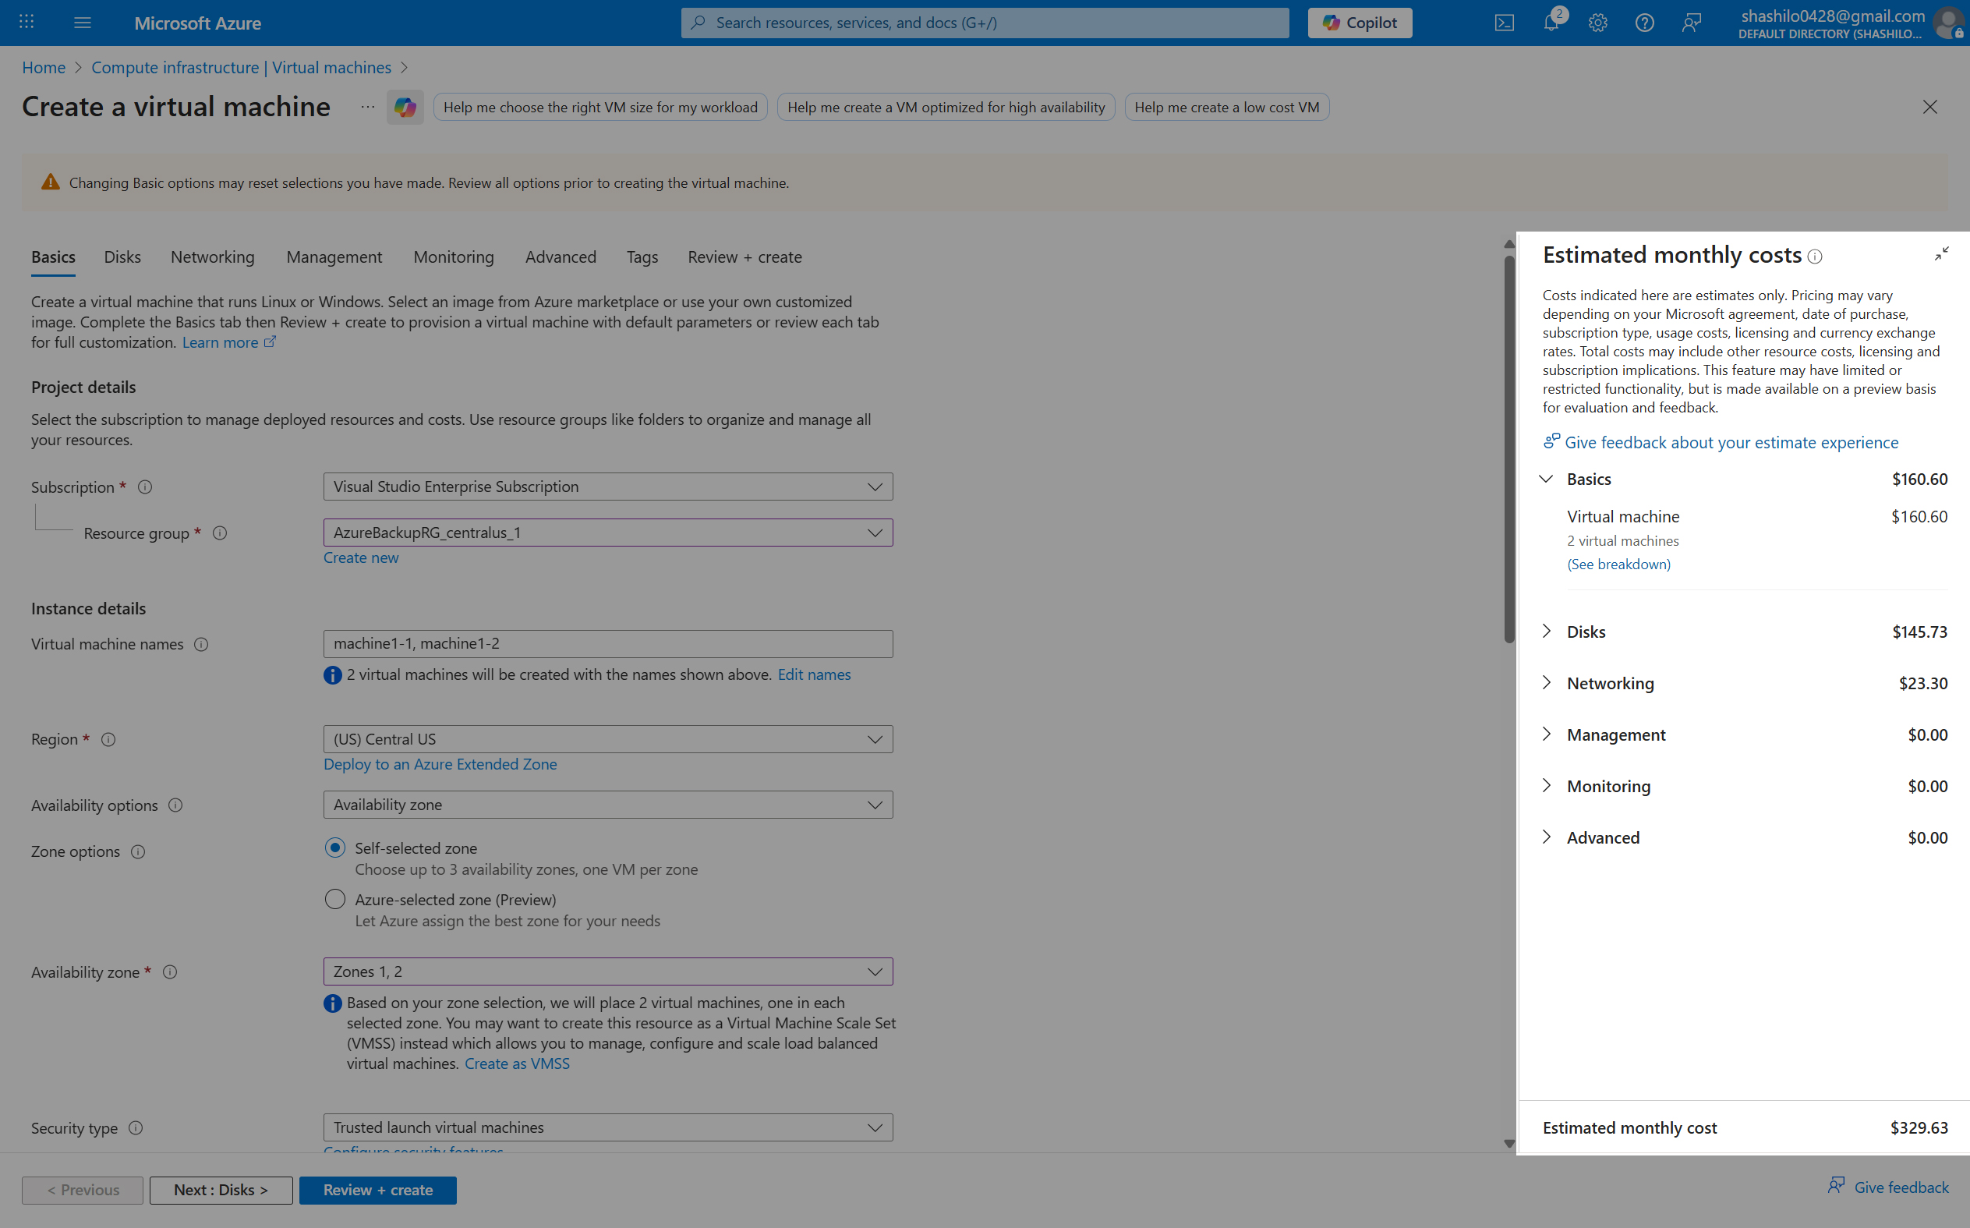The width and height of the screenshot is (1970, 1228).
Task: Select the Self-selected zone option
Action: tap(334, 847)
